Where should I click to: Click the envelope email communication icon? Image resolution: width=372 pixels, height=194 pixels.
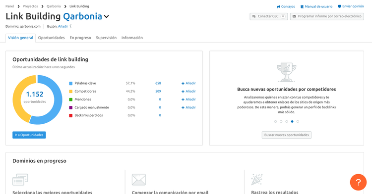tap(139, 180)
